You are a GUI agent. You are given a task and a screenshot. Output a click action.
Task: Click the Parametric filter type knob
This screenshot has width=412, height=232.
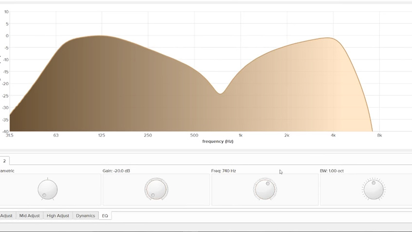click(x=48, y=190)
